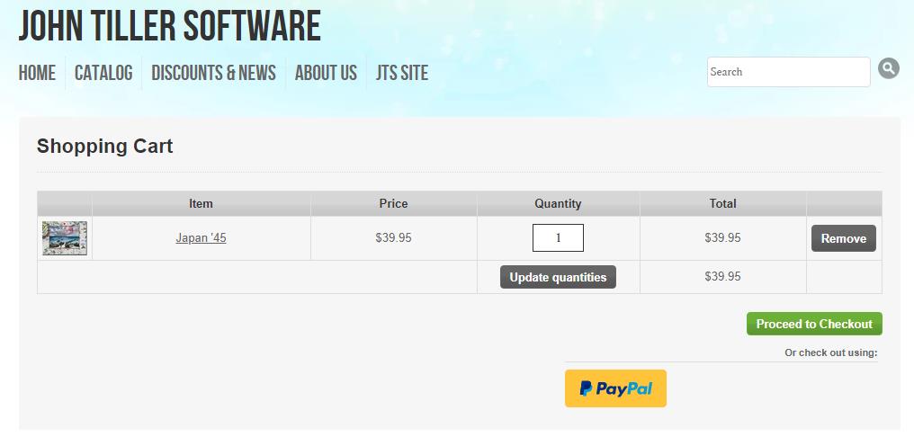Check out with the PayPal button
Image resolution: width=914 pixels, height=446 pixels.
[x=615, y=388]
